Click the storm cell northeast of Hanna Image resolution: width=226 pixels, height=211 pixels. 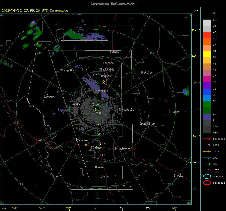186,92
